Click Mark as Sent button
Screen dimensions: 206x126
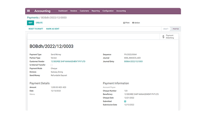click(x=53, y=29)
